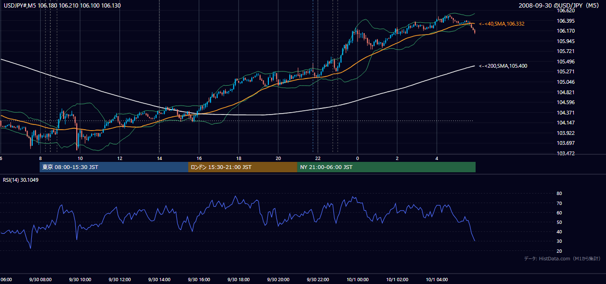
Task: Click RSI scale value 60
Action: coord(559,213)
